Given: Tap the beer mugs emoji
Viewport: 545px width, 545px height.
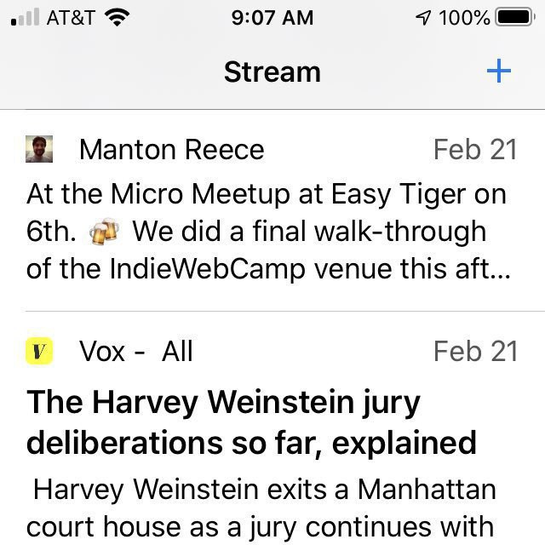Looking at the screenshot, I should 106,232.
